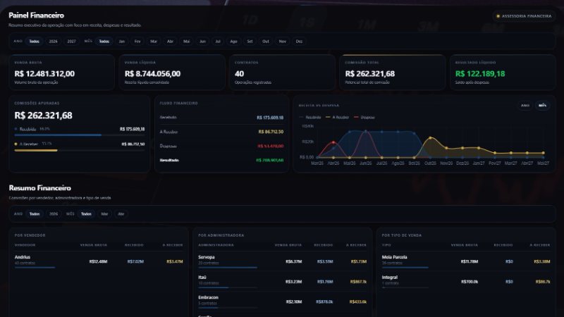The width and height of the screenshot is (564, 317).
Task: Open the Servopa administradora row
Action: click(283, 261)
